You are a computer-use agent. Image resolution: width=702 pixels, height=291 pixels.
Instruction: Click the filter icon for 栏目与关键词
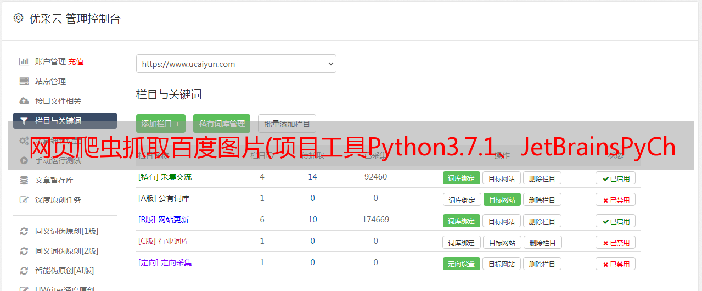click(24, 121)
